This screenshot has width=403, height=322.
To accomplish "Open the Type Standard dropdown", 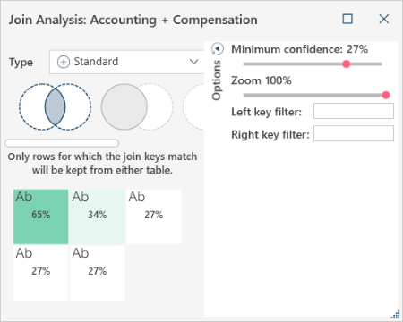I will (126, 62).
